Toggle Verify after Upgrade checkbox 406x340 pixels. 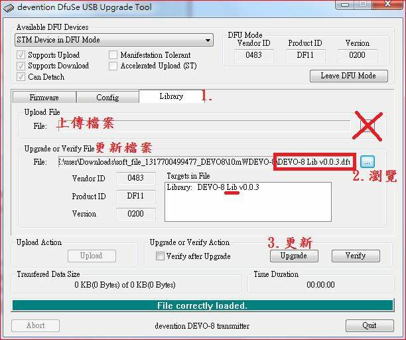[x=159, y=256]
